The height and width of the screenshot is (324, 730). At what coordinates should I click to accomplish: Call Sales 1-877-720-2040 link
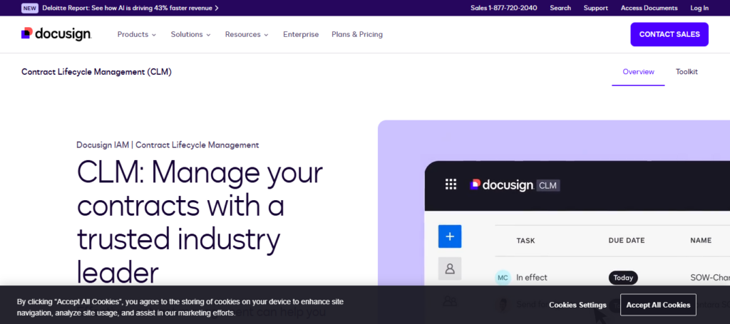point(504,8)
